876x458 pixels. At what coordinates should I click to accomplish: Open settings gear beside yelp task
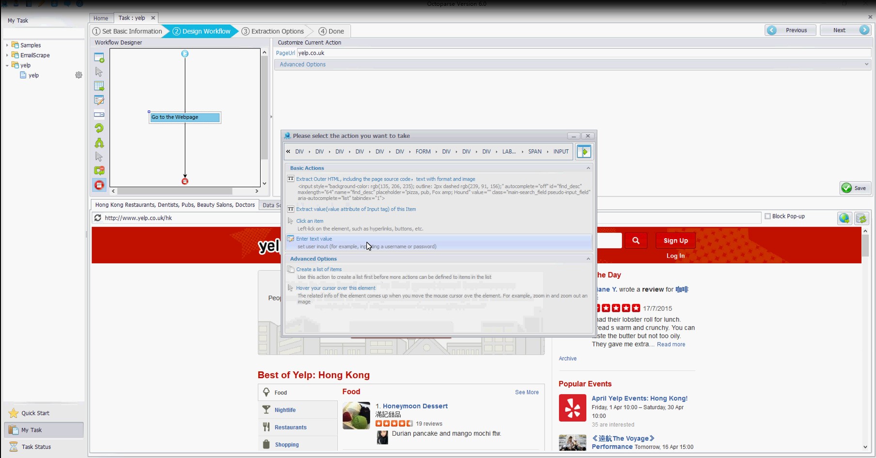point(78,75)
